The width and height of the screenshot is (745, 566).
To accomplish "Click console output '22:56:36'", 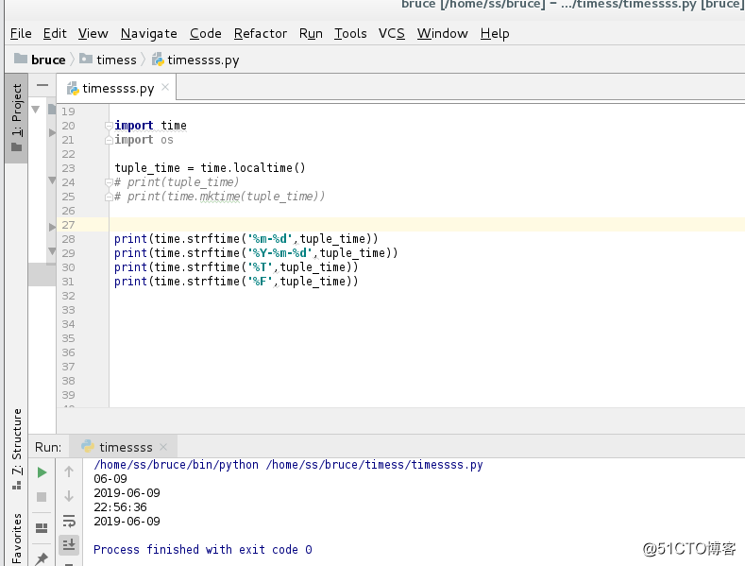I will point(120,507).
